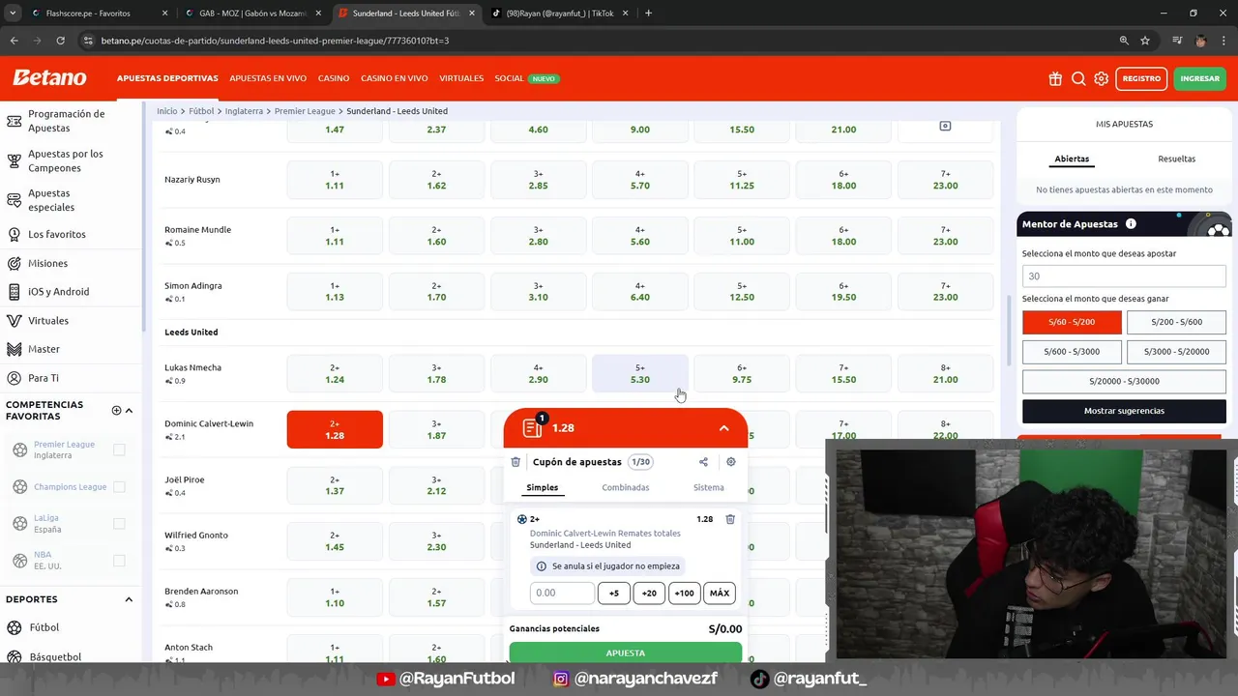Open Casino menu item
Viewport: 1238px width, 696px height.
334,78
